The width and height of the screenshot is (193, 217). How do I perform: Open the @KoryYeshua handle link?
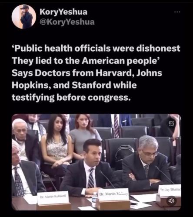67,22
